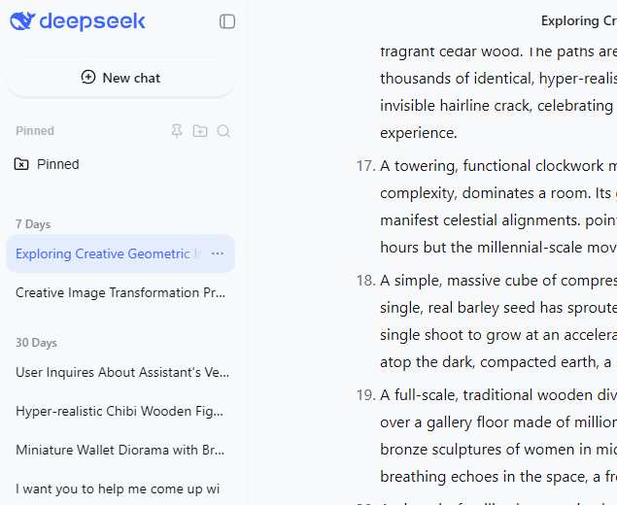Open Creative Image Transformation chat

pos(120,292)
